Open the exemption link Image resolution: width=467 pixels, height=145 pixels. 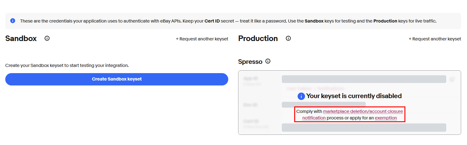386,118
